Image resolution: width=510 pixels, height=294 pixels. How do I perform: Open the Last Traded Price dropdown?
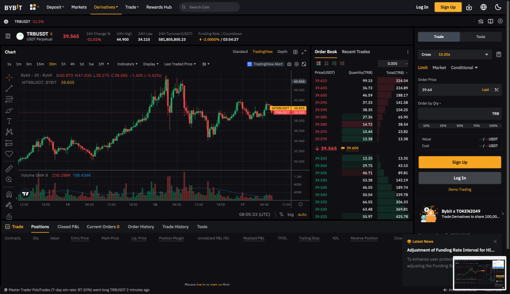tap(180, 64)
